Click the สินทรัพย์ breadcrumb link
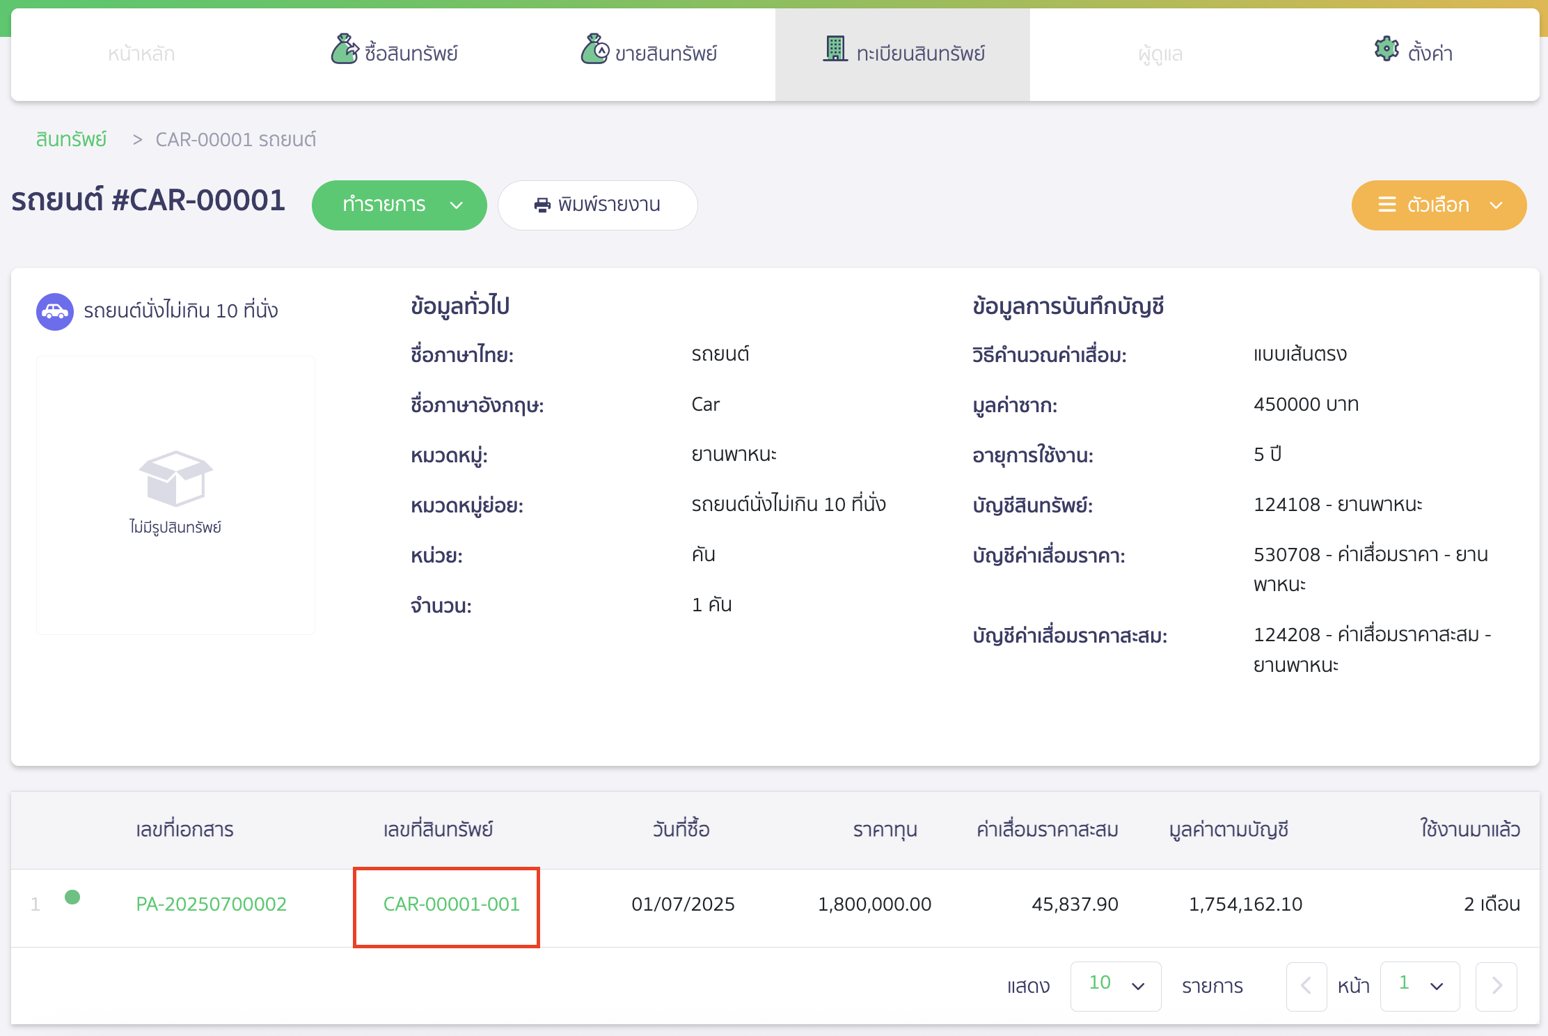Image resolution: width=1548 pixels, height=1036 pixels. (x=70, y=139)
